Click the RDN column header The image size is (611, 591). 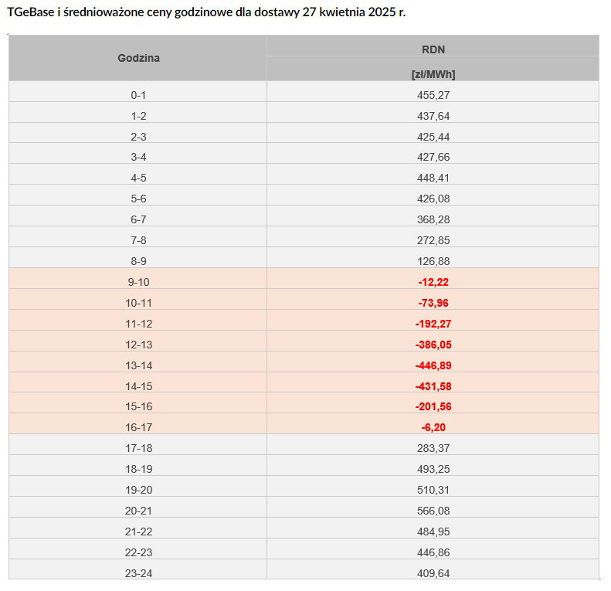pyautogui.click(x=433, y=49)
